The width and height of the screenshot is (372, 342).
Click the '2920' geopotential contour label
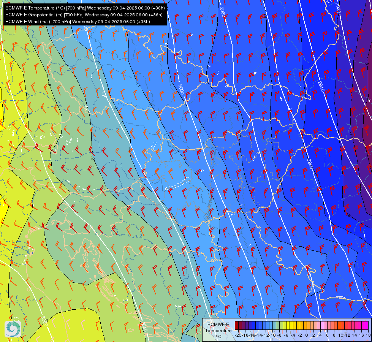[338, 8]
